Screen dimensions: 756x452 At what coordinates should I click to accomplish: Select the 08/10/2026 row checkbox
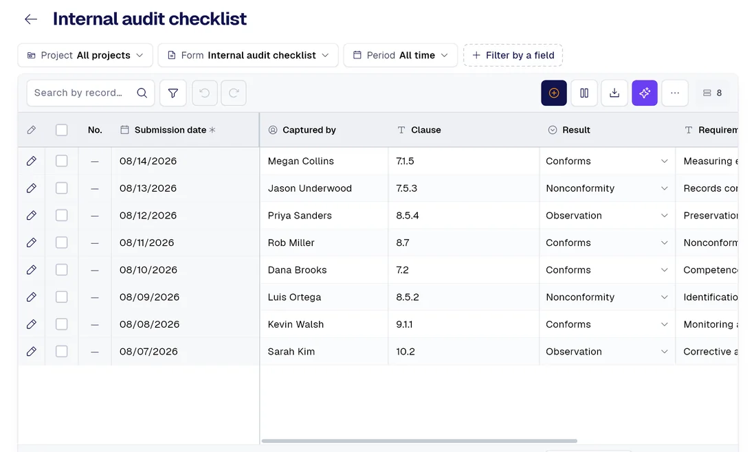pyautogui.click(x=62, y=270)
